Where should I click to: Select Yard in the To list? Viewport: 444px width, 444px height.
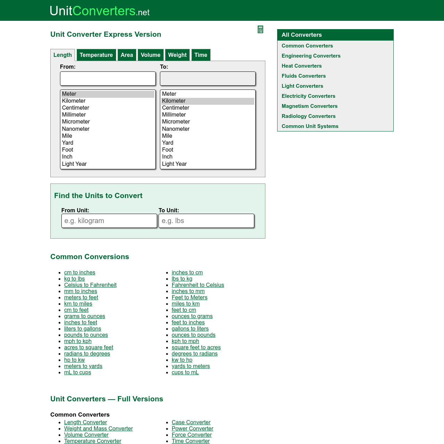tap(208, 143)
